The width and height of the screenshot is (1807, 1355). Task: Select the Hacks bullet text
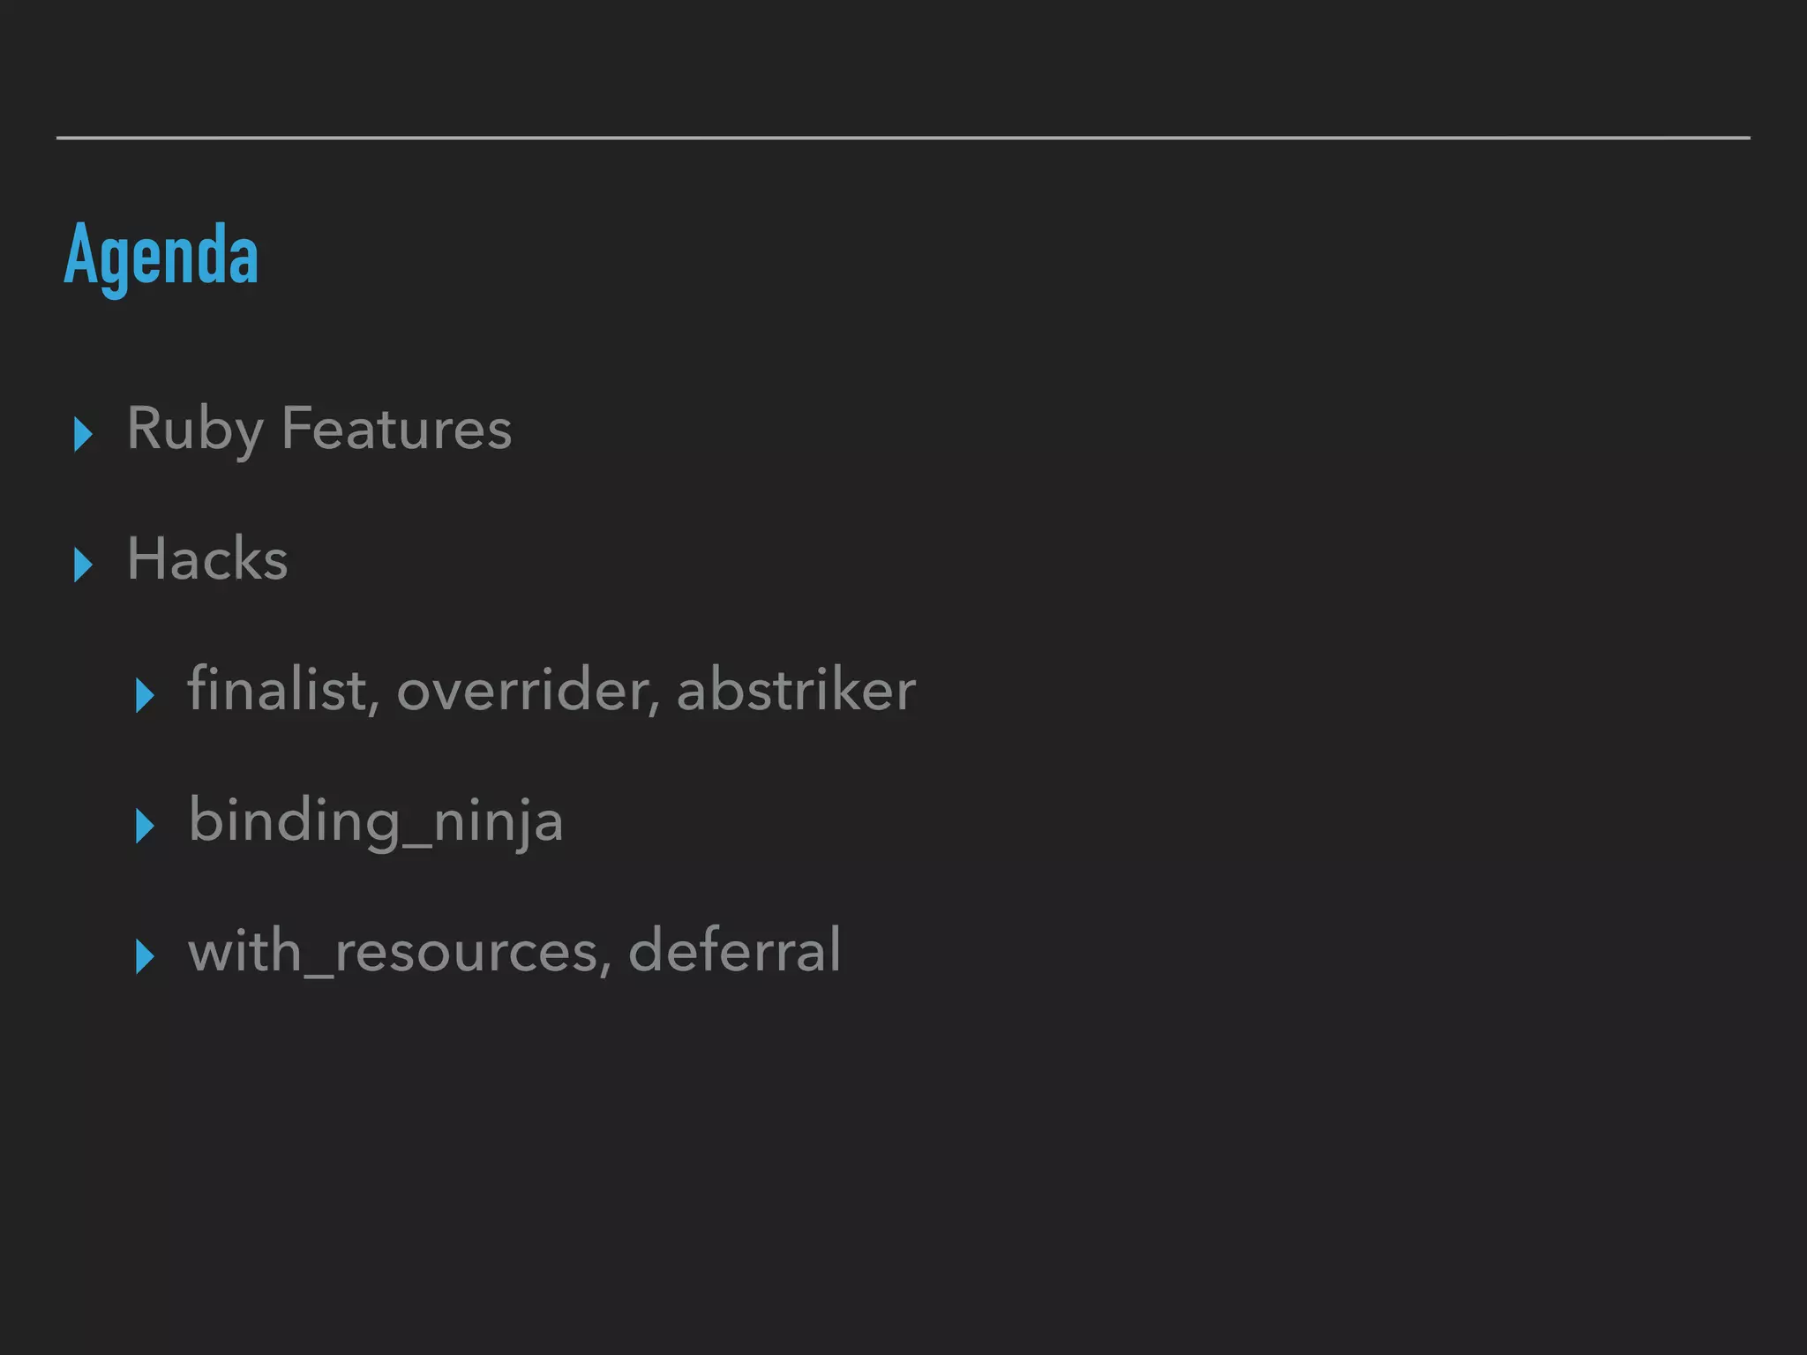[x=207, y=558]
